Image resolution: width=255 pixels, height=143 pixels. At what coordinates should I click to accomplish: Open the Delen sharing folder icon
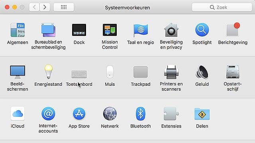[202, 114]
